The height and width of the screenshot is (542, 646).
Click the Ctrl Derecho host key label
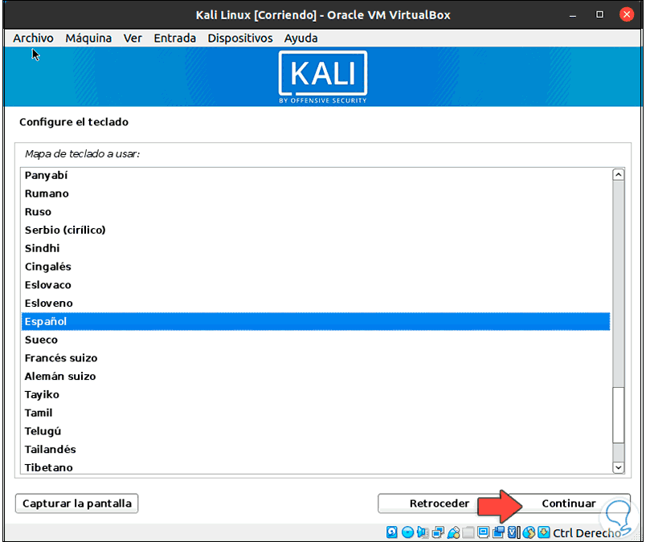587,532
